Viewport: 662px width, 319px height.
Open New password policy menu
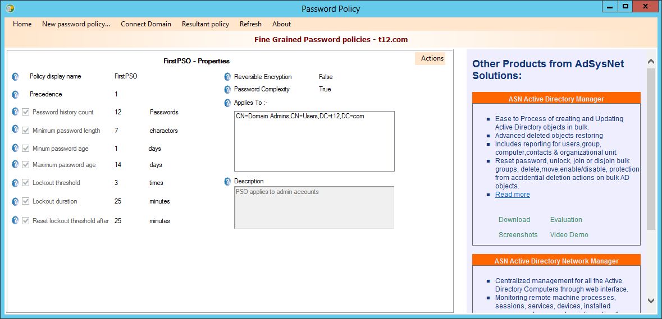(76, 24)
